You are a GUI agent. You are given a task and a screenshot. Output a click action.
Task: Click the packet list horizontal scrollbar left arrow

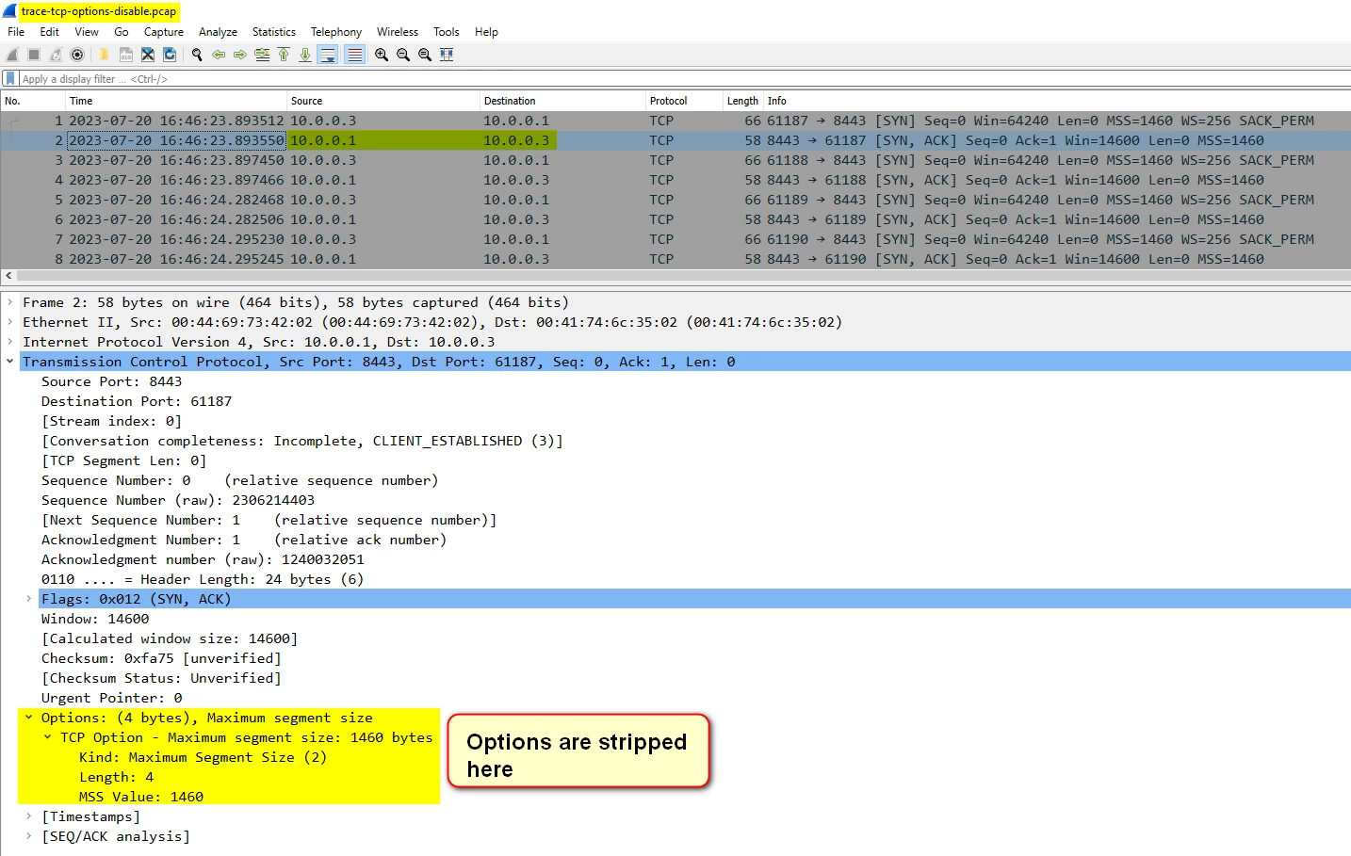tap(8, 276)
